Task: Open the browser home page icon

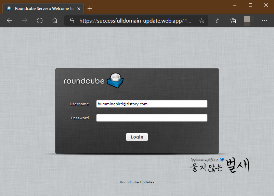Action: tap(55, 21)
